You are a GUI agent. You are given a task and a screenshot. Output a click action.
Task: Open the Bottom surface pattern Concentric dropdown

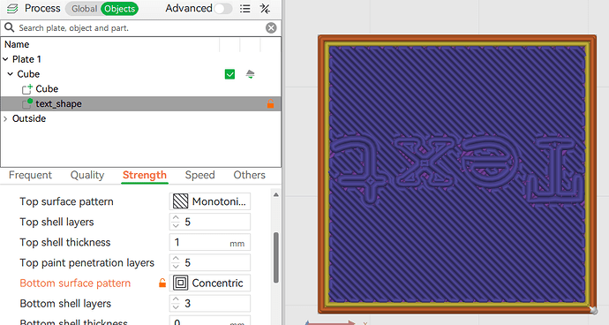(x=210, y=283)
